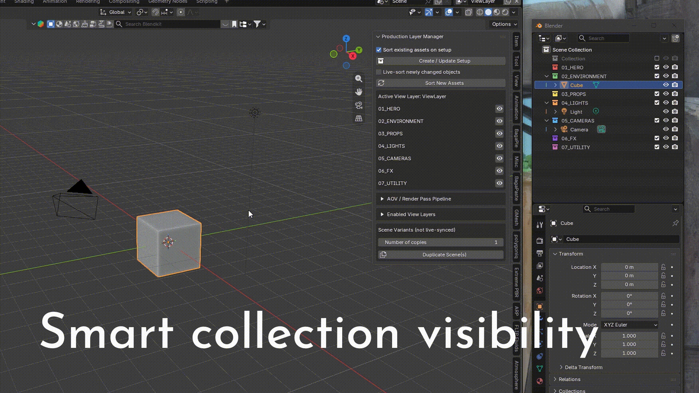Switch to orthographic grid view icon

tap(359, 118)
